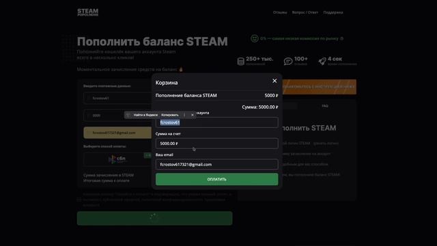Click the Yandex icon in selection popup
Image resolution: width=437 pixels, height=246 pixels.
pos(128,115)
